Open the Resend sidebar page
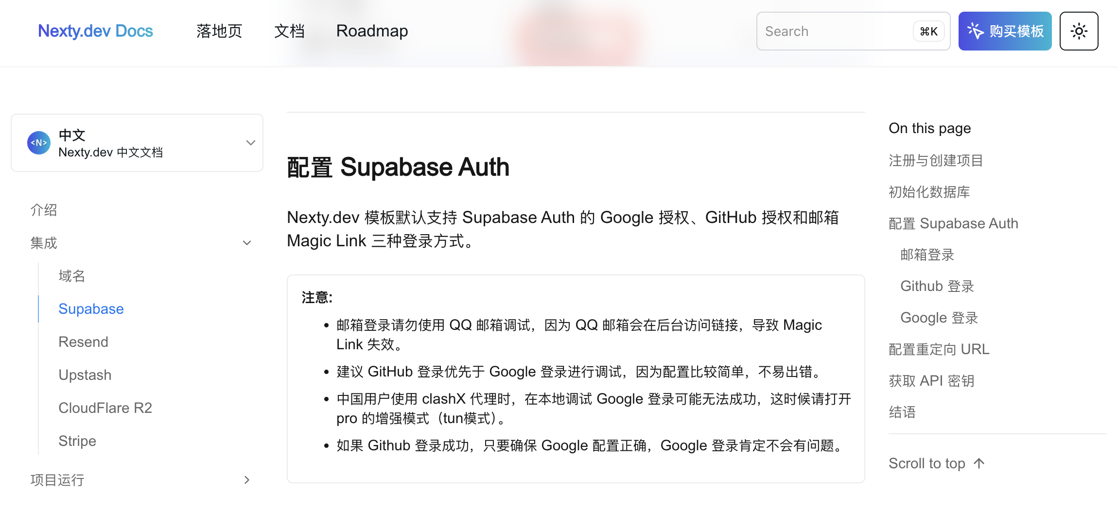The height and width of the screenshot is (511, 1118). click(83, 342)
